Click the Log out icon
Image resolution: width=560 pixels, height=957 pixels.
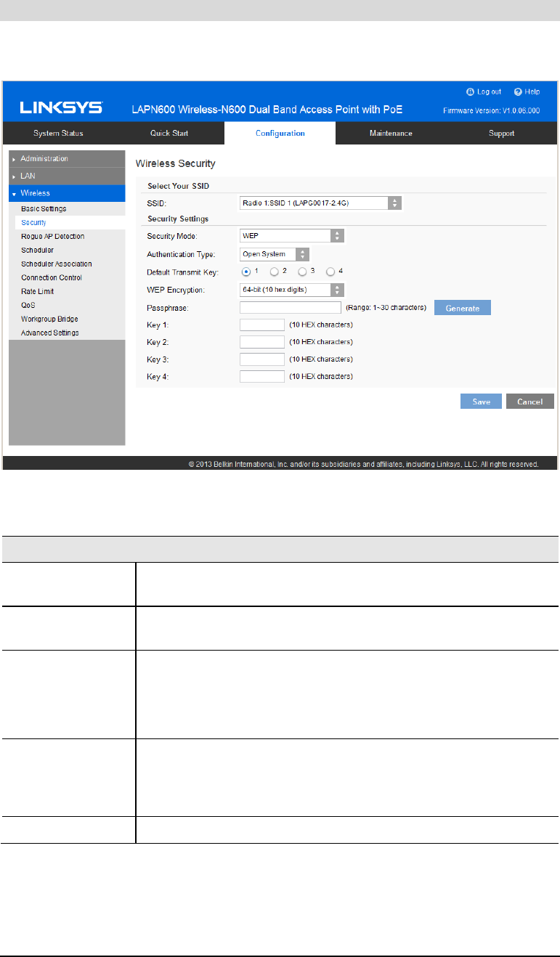(x=470, y=92)
